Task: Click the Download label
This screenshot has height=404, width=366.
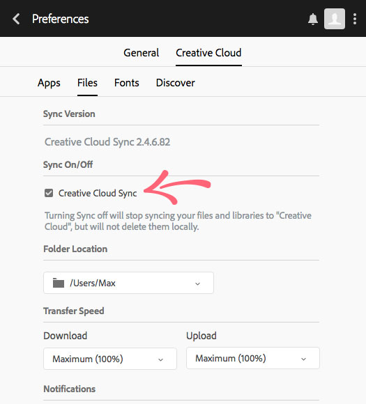Action: click(x=66, y=336)
